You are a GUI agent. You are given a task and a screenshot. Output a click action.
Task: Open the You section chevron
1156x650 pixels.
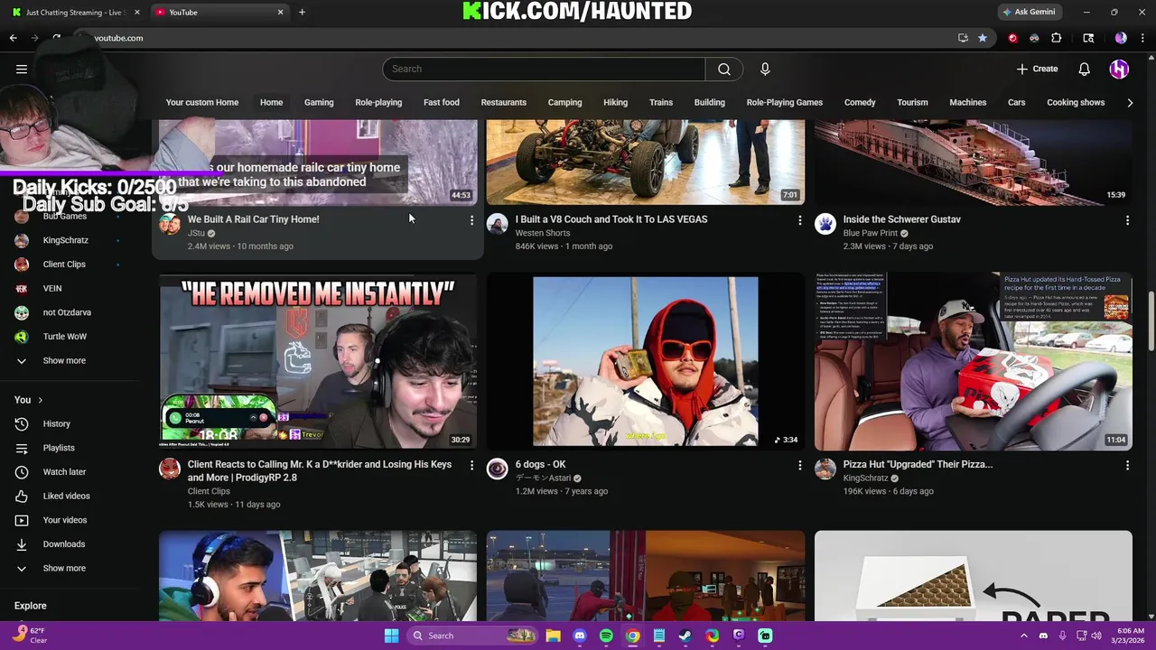(x=40, y=400)
